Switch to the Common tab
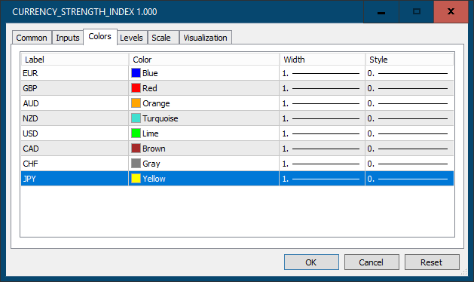Viewport: 474px width, 282px height. (32, 38)
